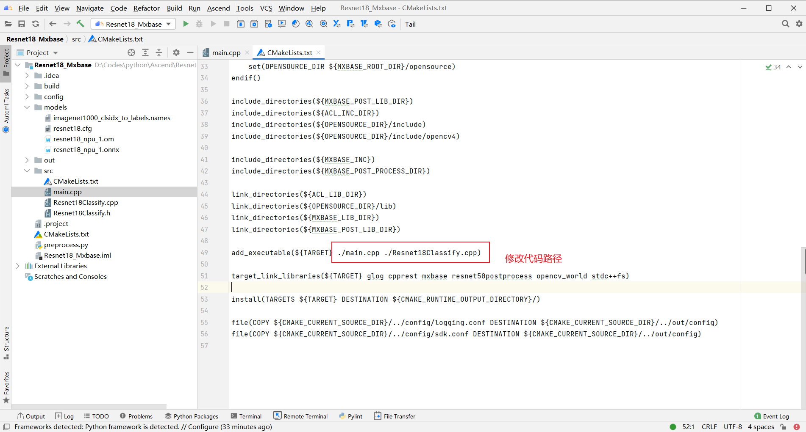
Task: Click src in the breadcrumb bar
Action: tap(76, 39)
